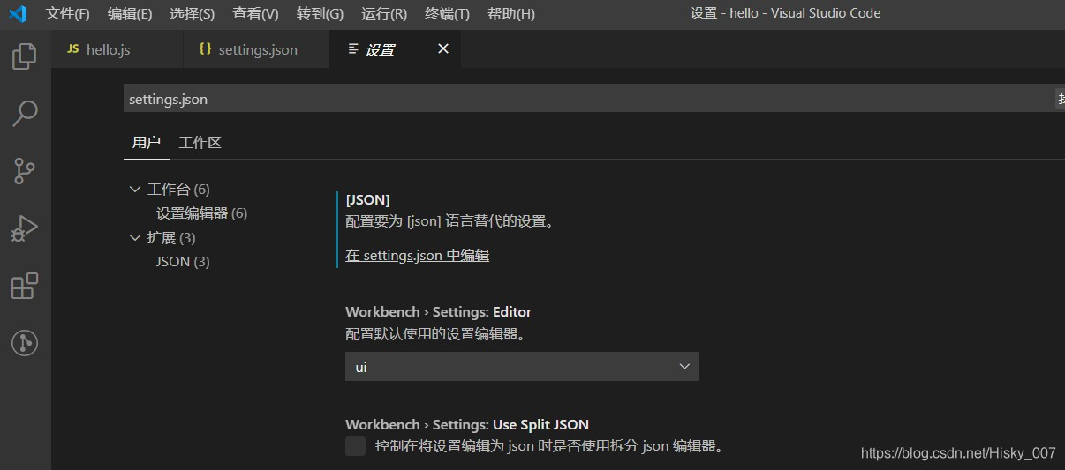Open the 运行(R) menu

point(384,14)
